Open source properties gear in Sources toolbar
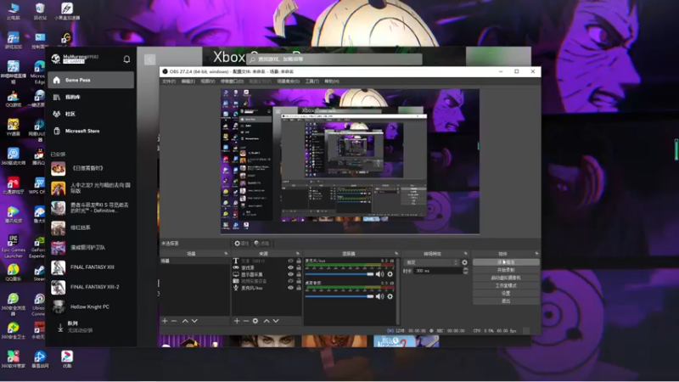 255,321
